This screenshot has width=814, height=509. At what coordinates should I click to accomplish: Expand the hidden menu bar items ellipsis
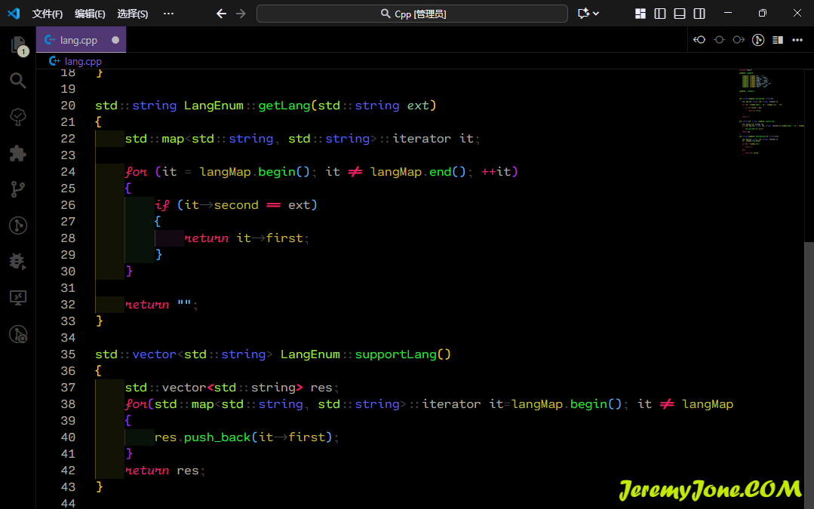pyautogui.click(x=168, y=14)
